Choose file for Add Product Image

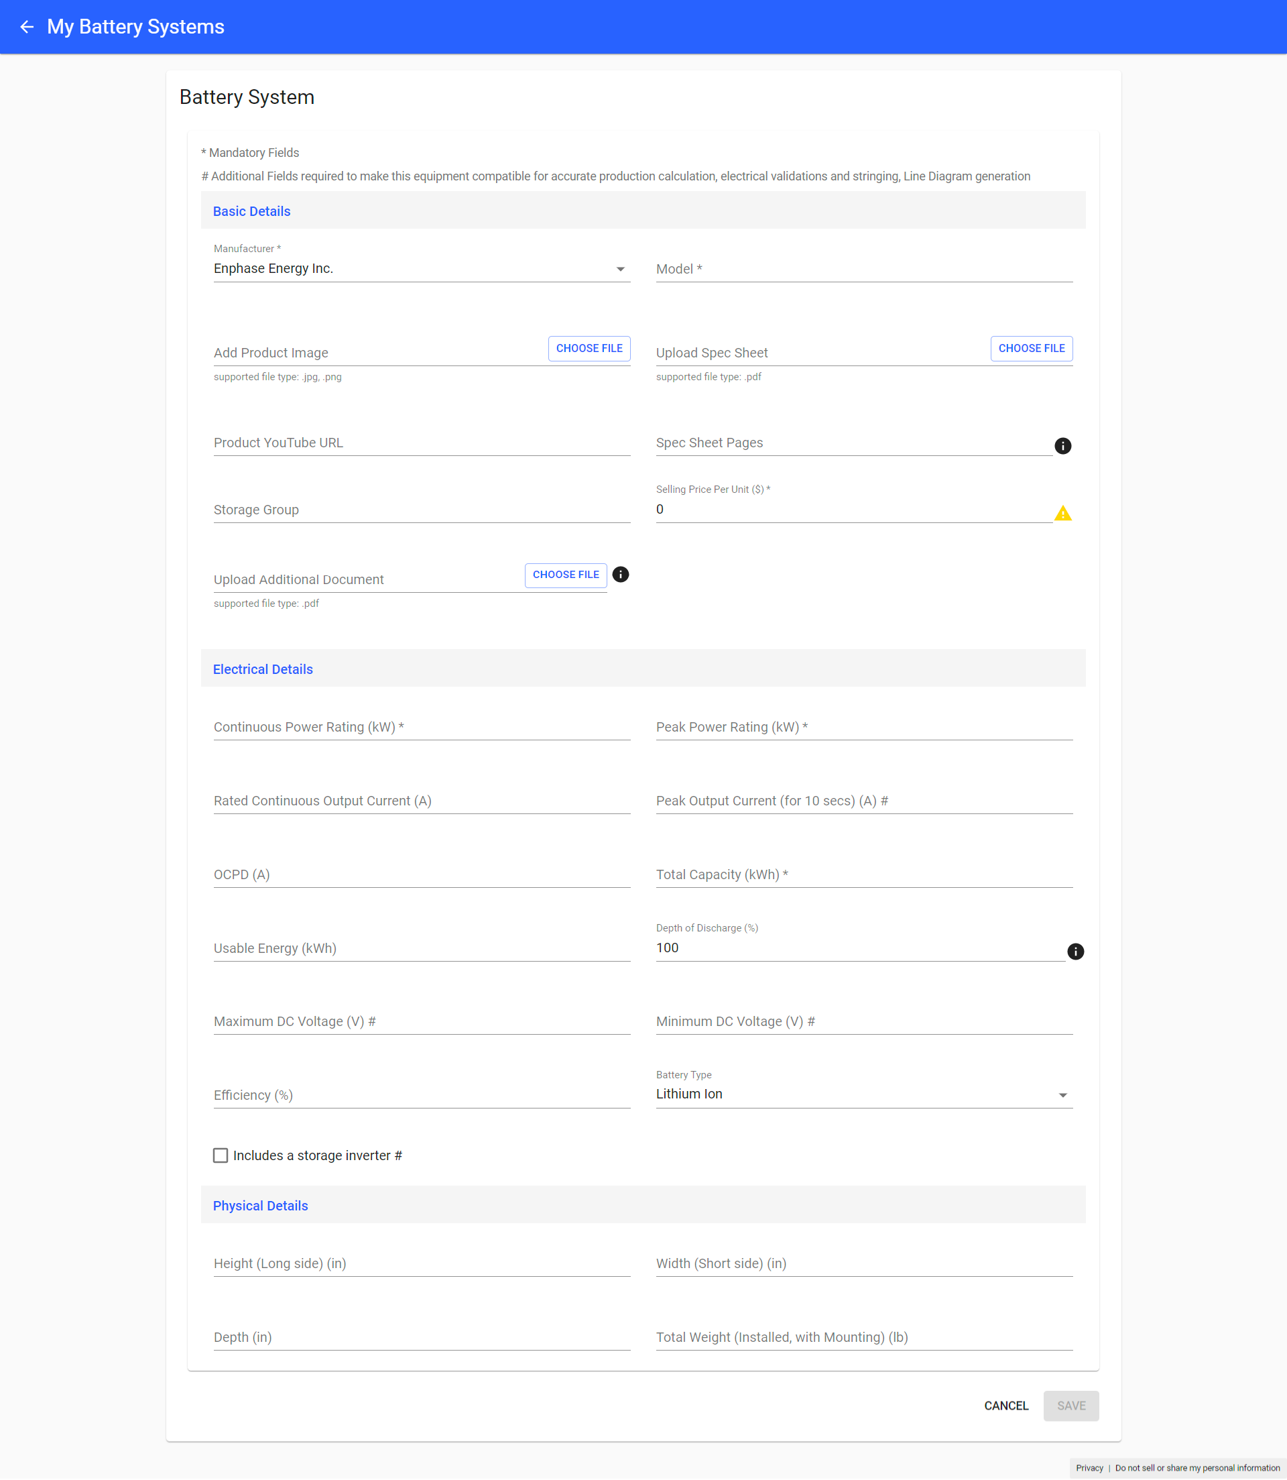coord(589,348)
